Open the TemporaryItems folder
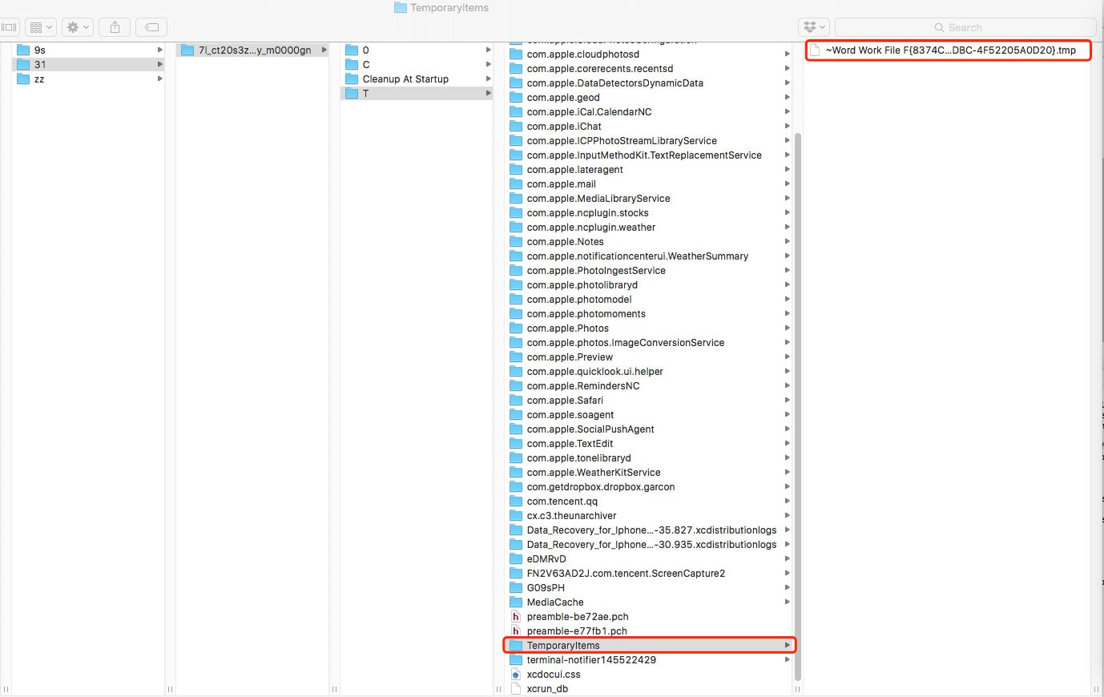The width and height of the screenshot is (1104, 697). (x=563, y=646)
